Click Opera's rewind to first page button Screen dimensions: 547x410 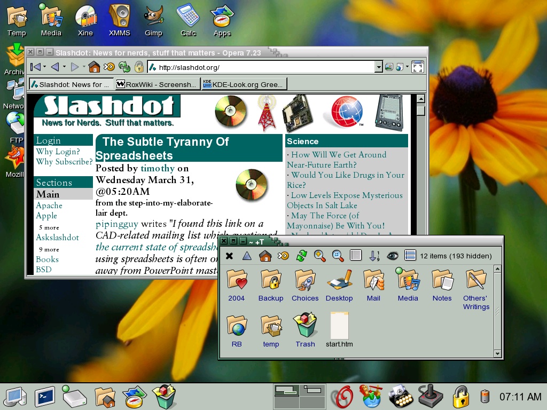coord(35,67)
